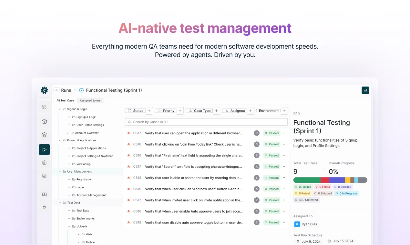Click end chevron on 'Join Free Today link' row

point(284,144)
